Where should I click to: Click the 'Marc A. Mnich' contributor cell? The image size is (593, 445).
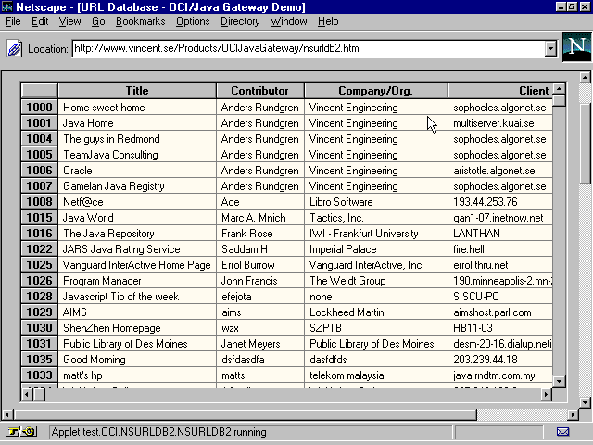tap(260, 218)
